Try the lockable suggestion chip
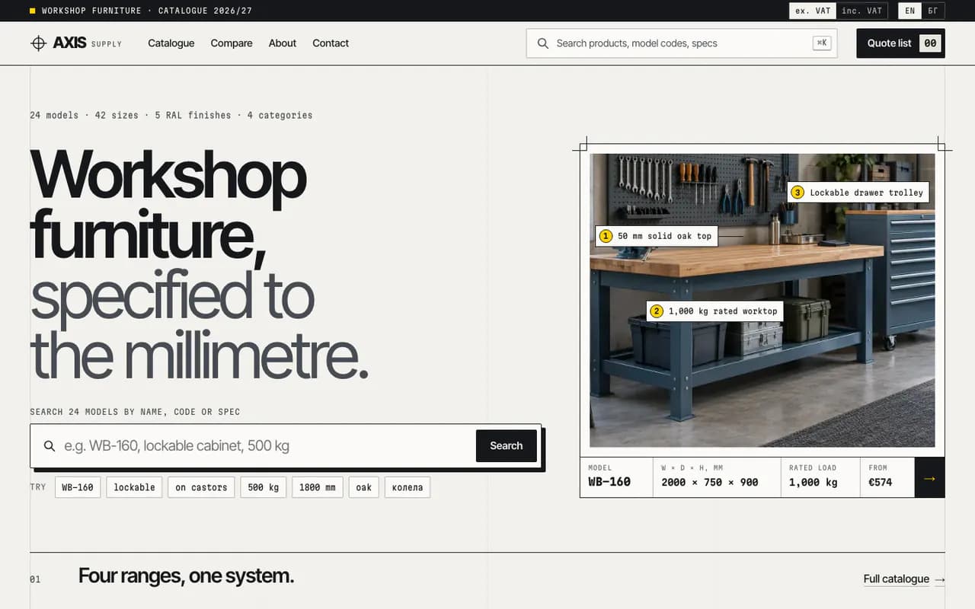975x609 pixels. click(x=134, y=487)
